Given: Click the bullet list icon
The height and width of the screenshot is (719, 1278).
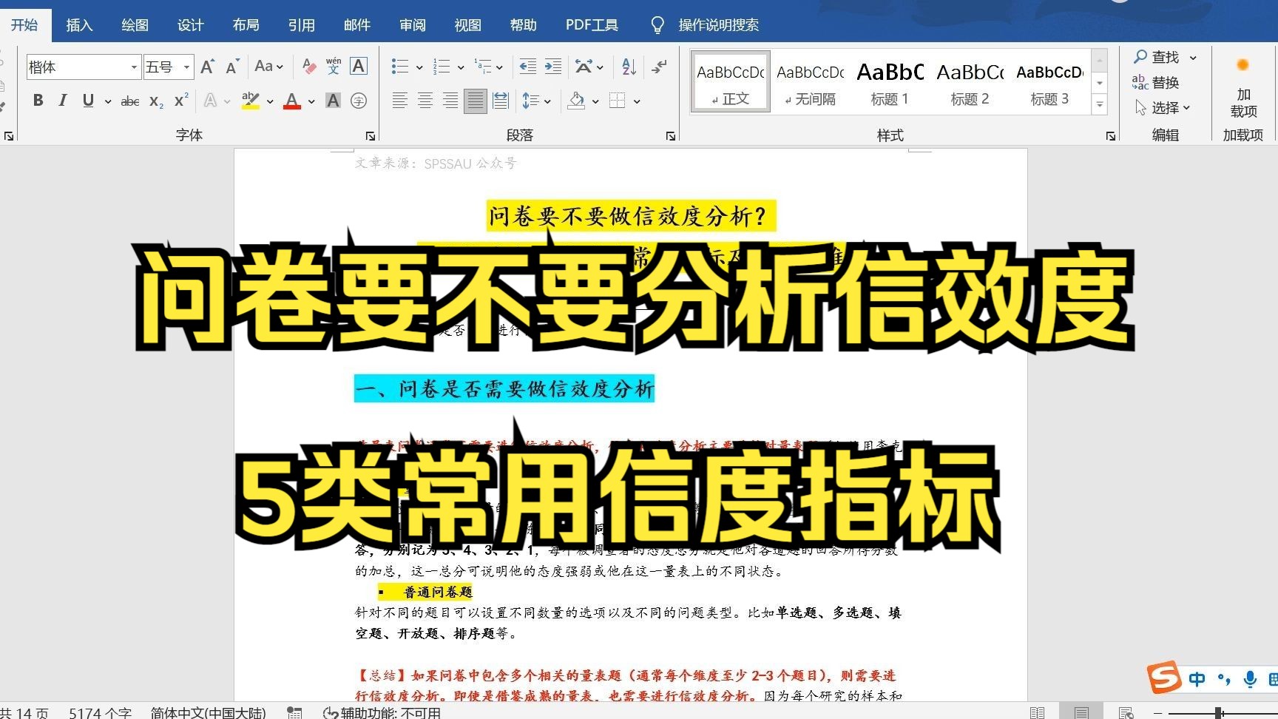Looking at the screenshot, I should pyautogui.click(x=400, y=67).
